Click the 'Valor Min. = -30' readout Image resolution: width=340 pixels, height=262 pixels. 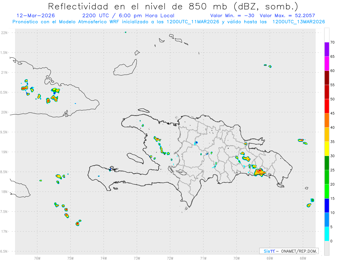[x=233, y=16]
